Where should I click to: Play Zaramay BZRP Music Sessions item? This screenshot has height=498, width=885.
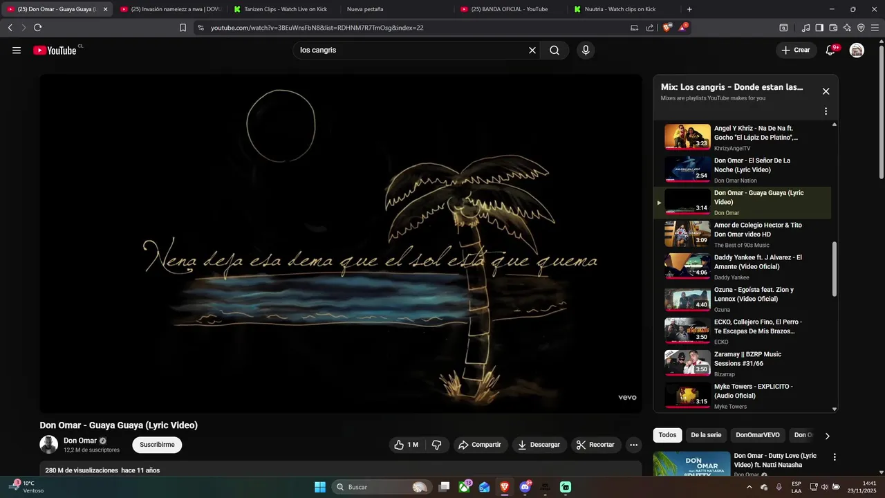(x=743, y=363)
